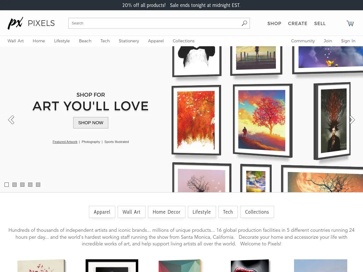
Task: Open the Apparel navigation menu
Action: (156, 41)
